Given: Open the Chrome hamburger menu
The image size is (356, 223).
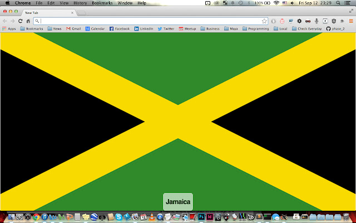Looking at the screenshot, I should pyautogui.click(x=351, y=21).
